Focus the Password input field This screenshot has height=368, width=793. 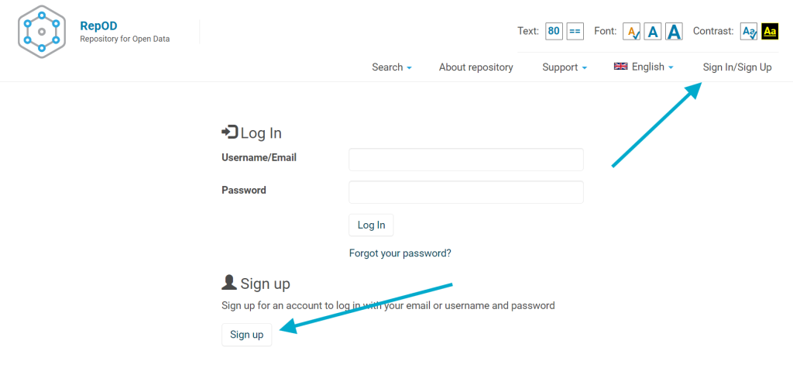coord(466,192)
